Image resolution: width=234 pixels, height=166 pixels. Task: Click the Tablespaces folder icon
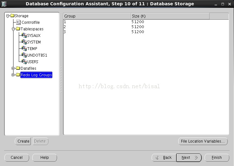(18, 28)
